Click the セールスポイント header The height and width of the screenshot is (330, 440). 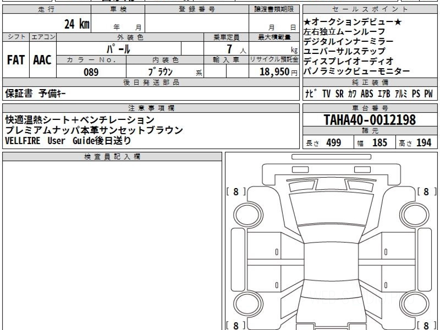tap(370, 10)
